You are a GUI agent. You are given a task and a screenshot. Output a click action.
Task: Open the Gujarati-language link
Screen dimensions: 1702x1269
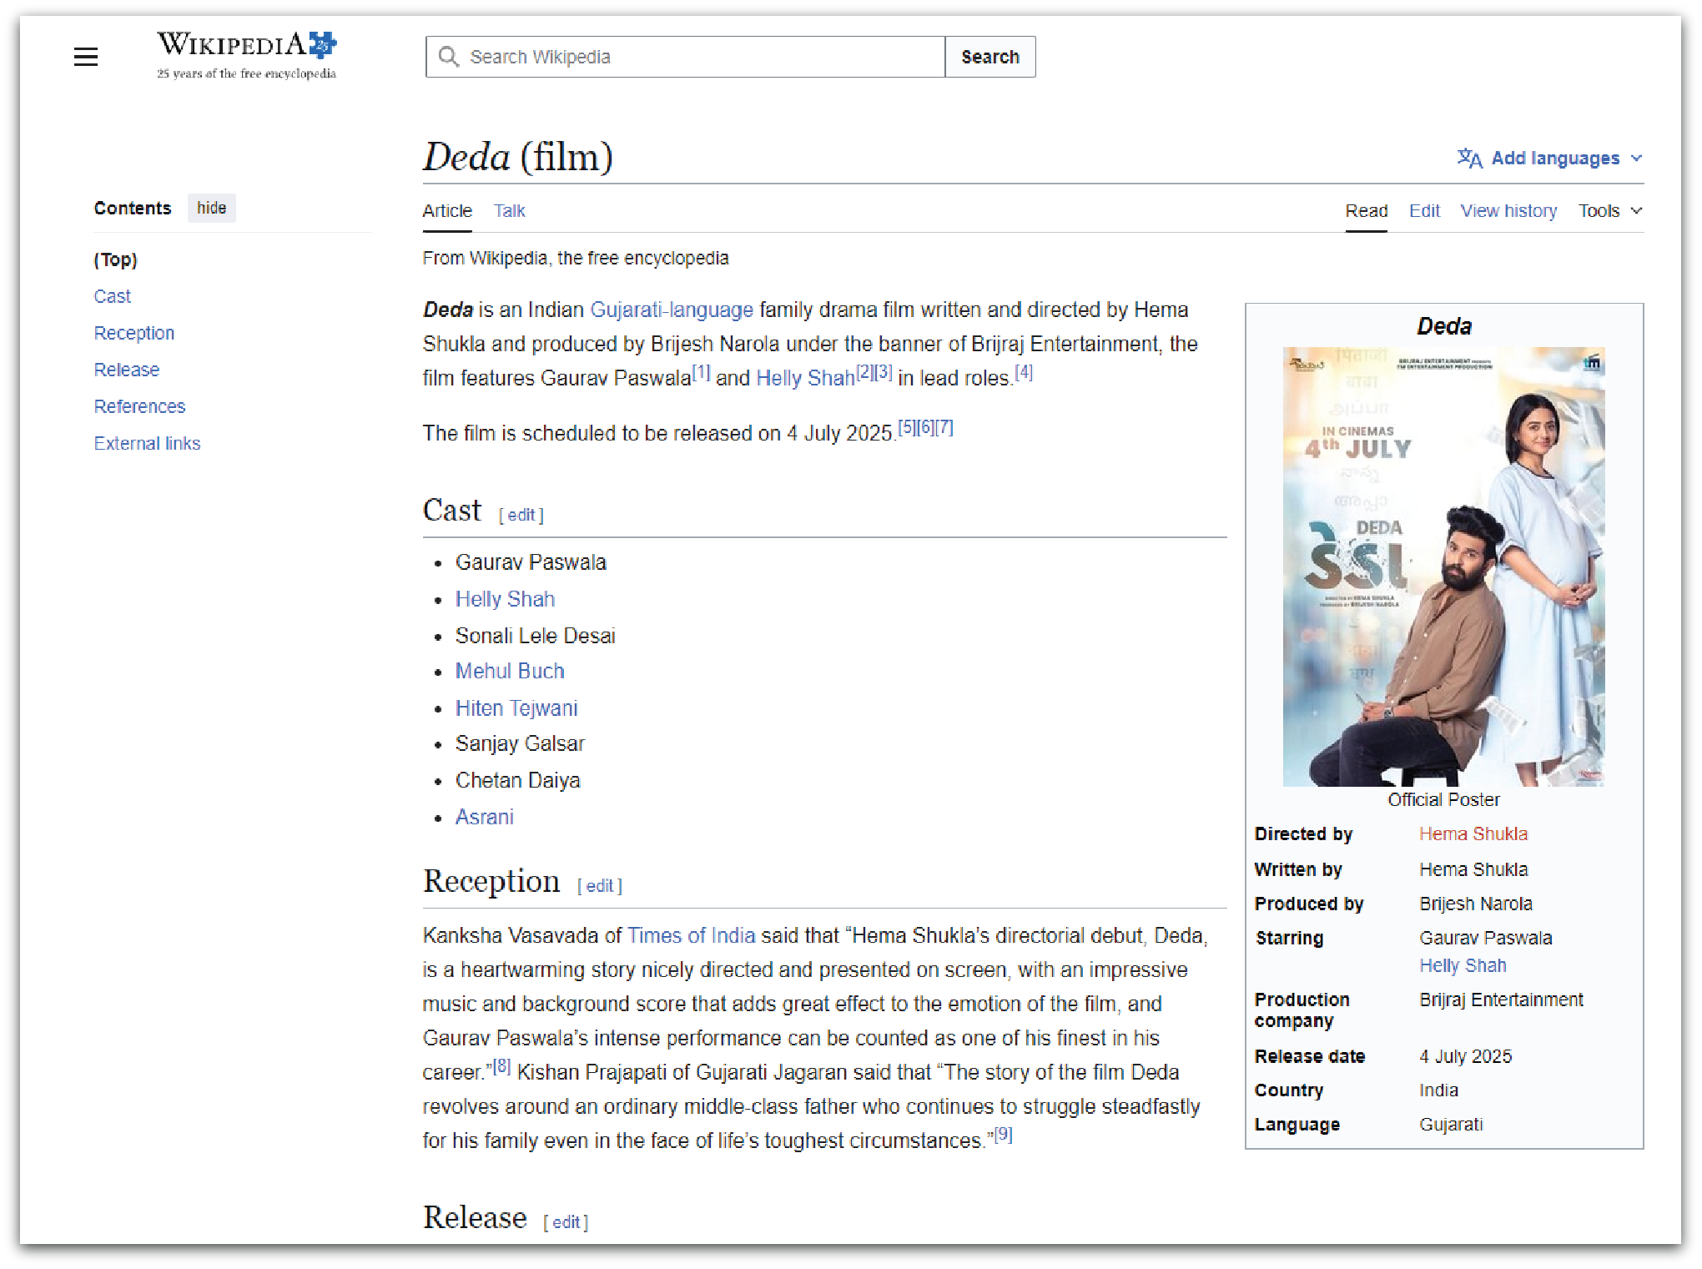pos(672,310)
